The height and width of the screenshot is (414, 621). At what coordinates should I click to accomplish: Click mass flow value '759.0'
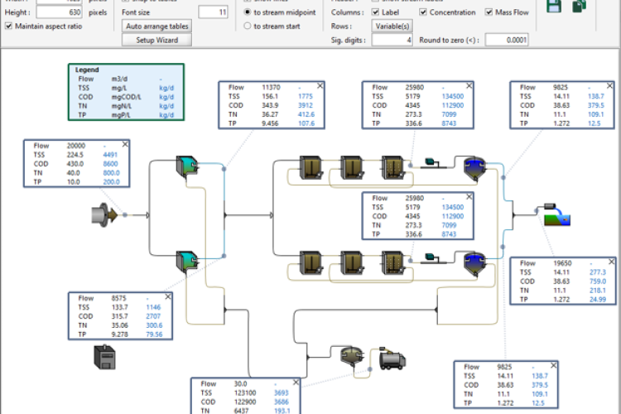598,282
